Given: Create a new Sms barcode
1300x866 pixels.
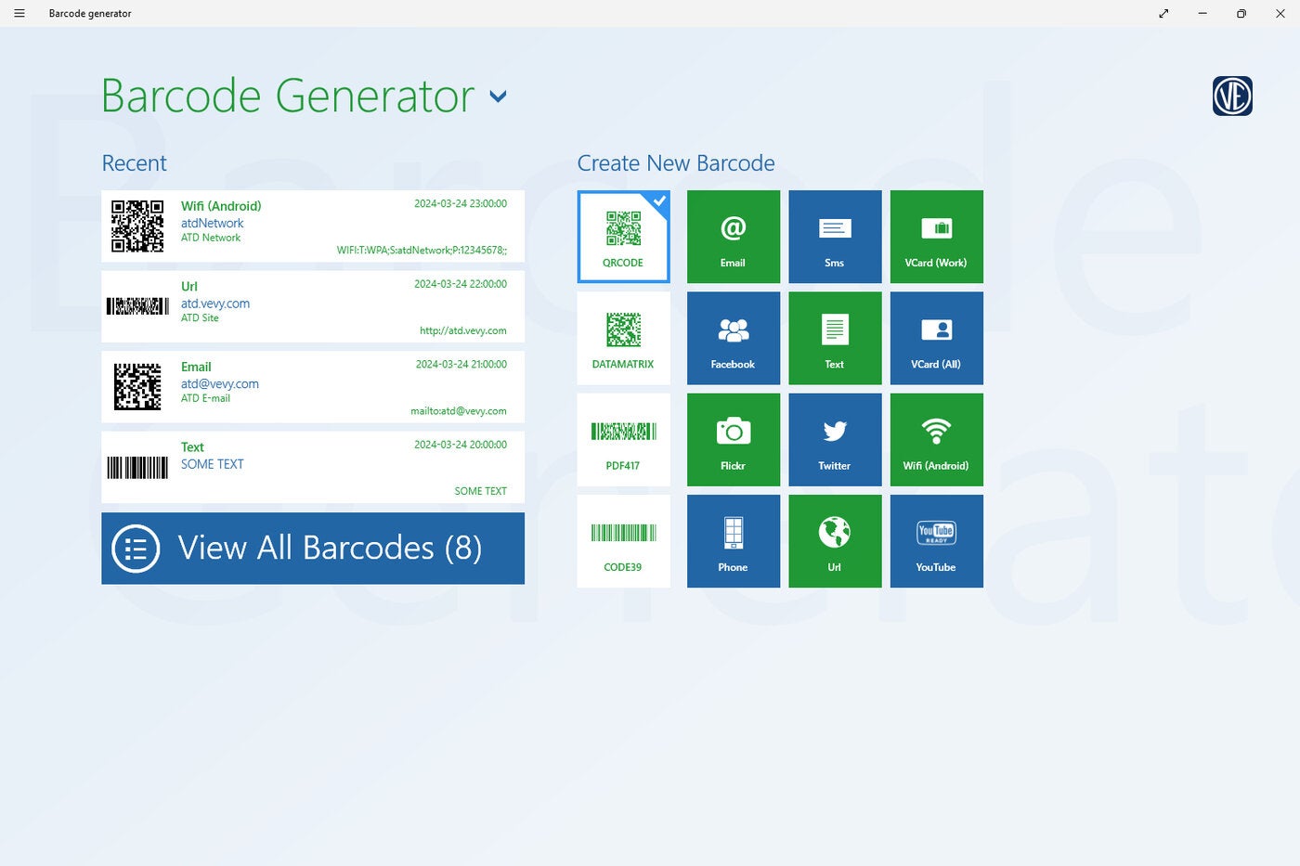Looking at the screenshot, I should click(835, 237).
